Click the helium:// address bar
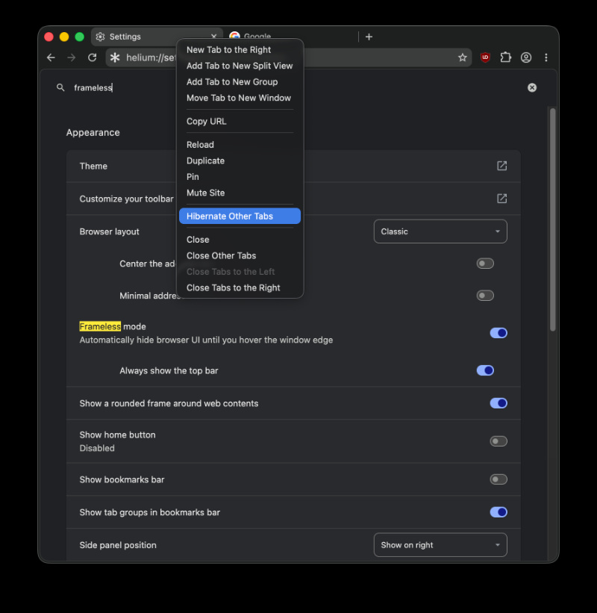The image size is (597, 613). 289,57
